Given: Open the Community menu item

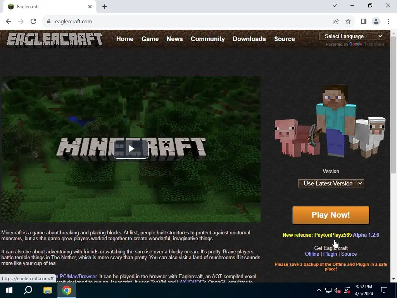Looking at the screenshot, I should pyautogui.click(x=208, y=39).
